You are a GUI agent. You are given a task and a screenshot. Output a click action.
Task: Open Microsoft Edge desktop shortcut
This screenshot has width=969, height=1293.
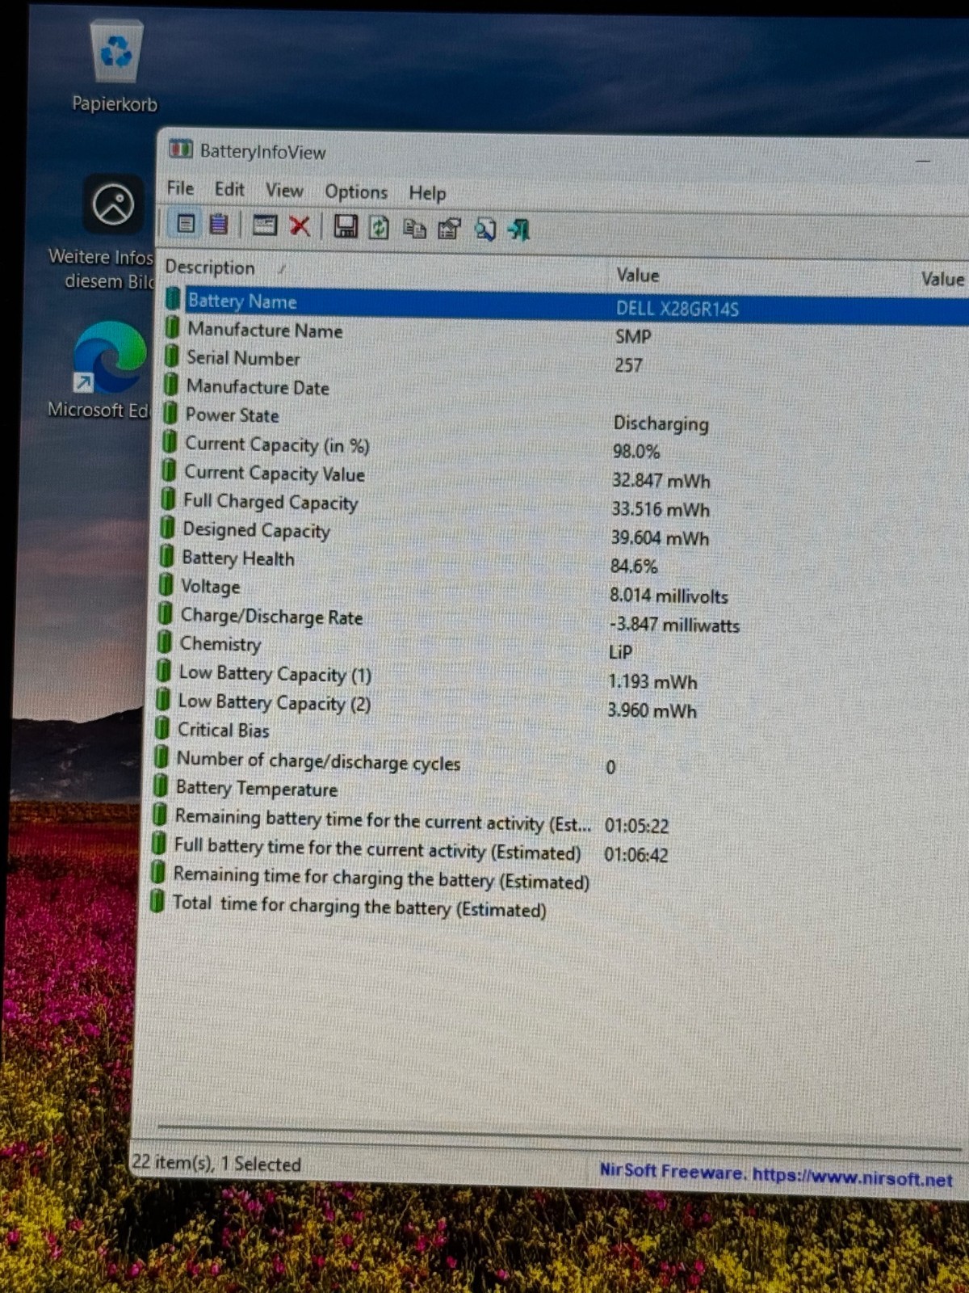[101, 371]
